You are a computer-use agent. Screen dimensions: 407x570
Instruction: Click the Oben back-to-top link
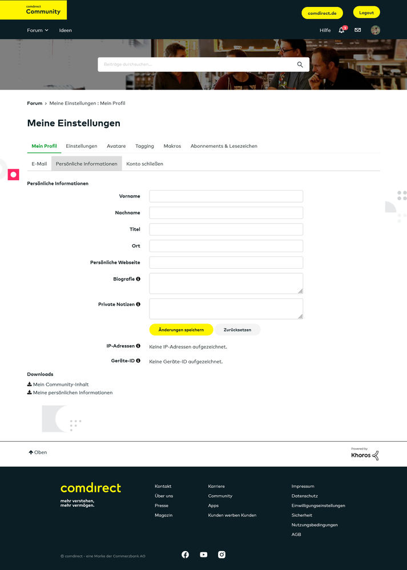pos(38,452)
